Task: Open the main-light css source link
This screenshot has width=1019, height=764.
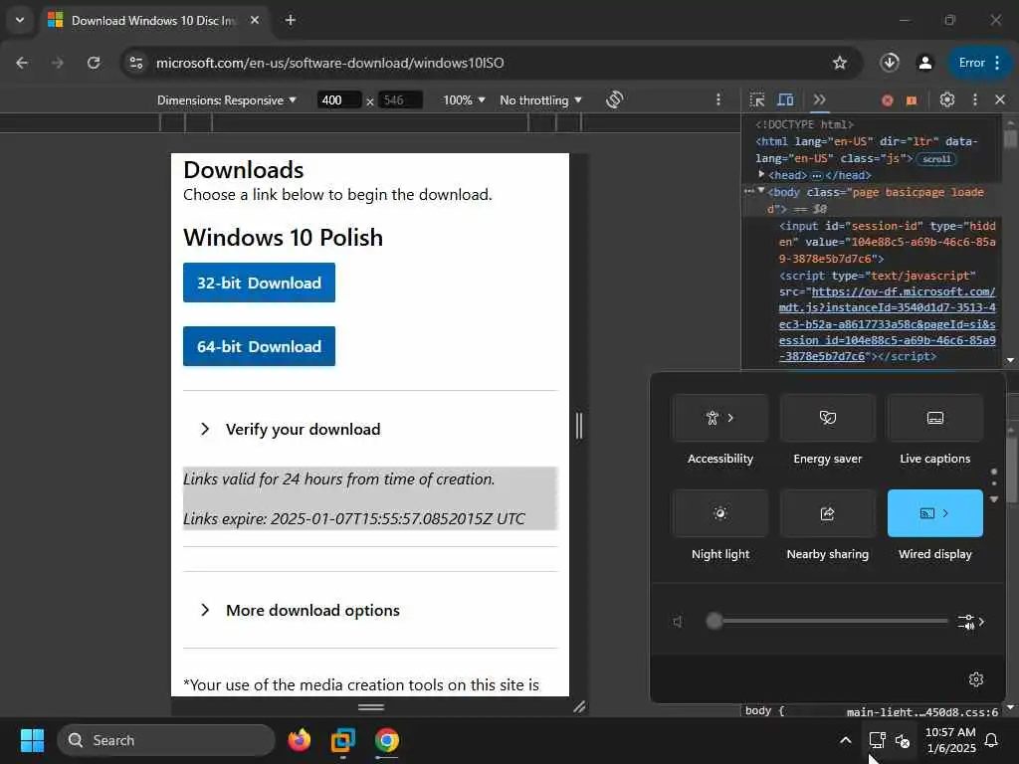Action: click(x=921, y=712)
